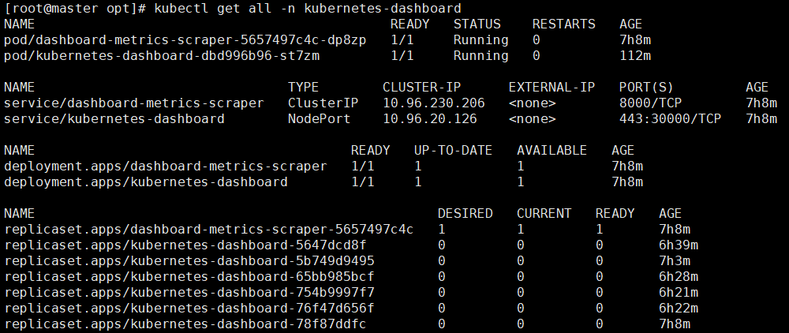
Task: Click Running status of metrics-scraper pod
Action: pos(481,39)
